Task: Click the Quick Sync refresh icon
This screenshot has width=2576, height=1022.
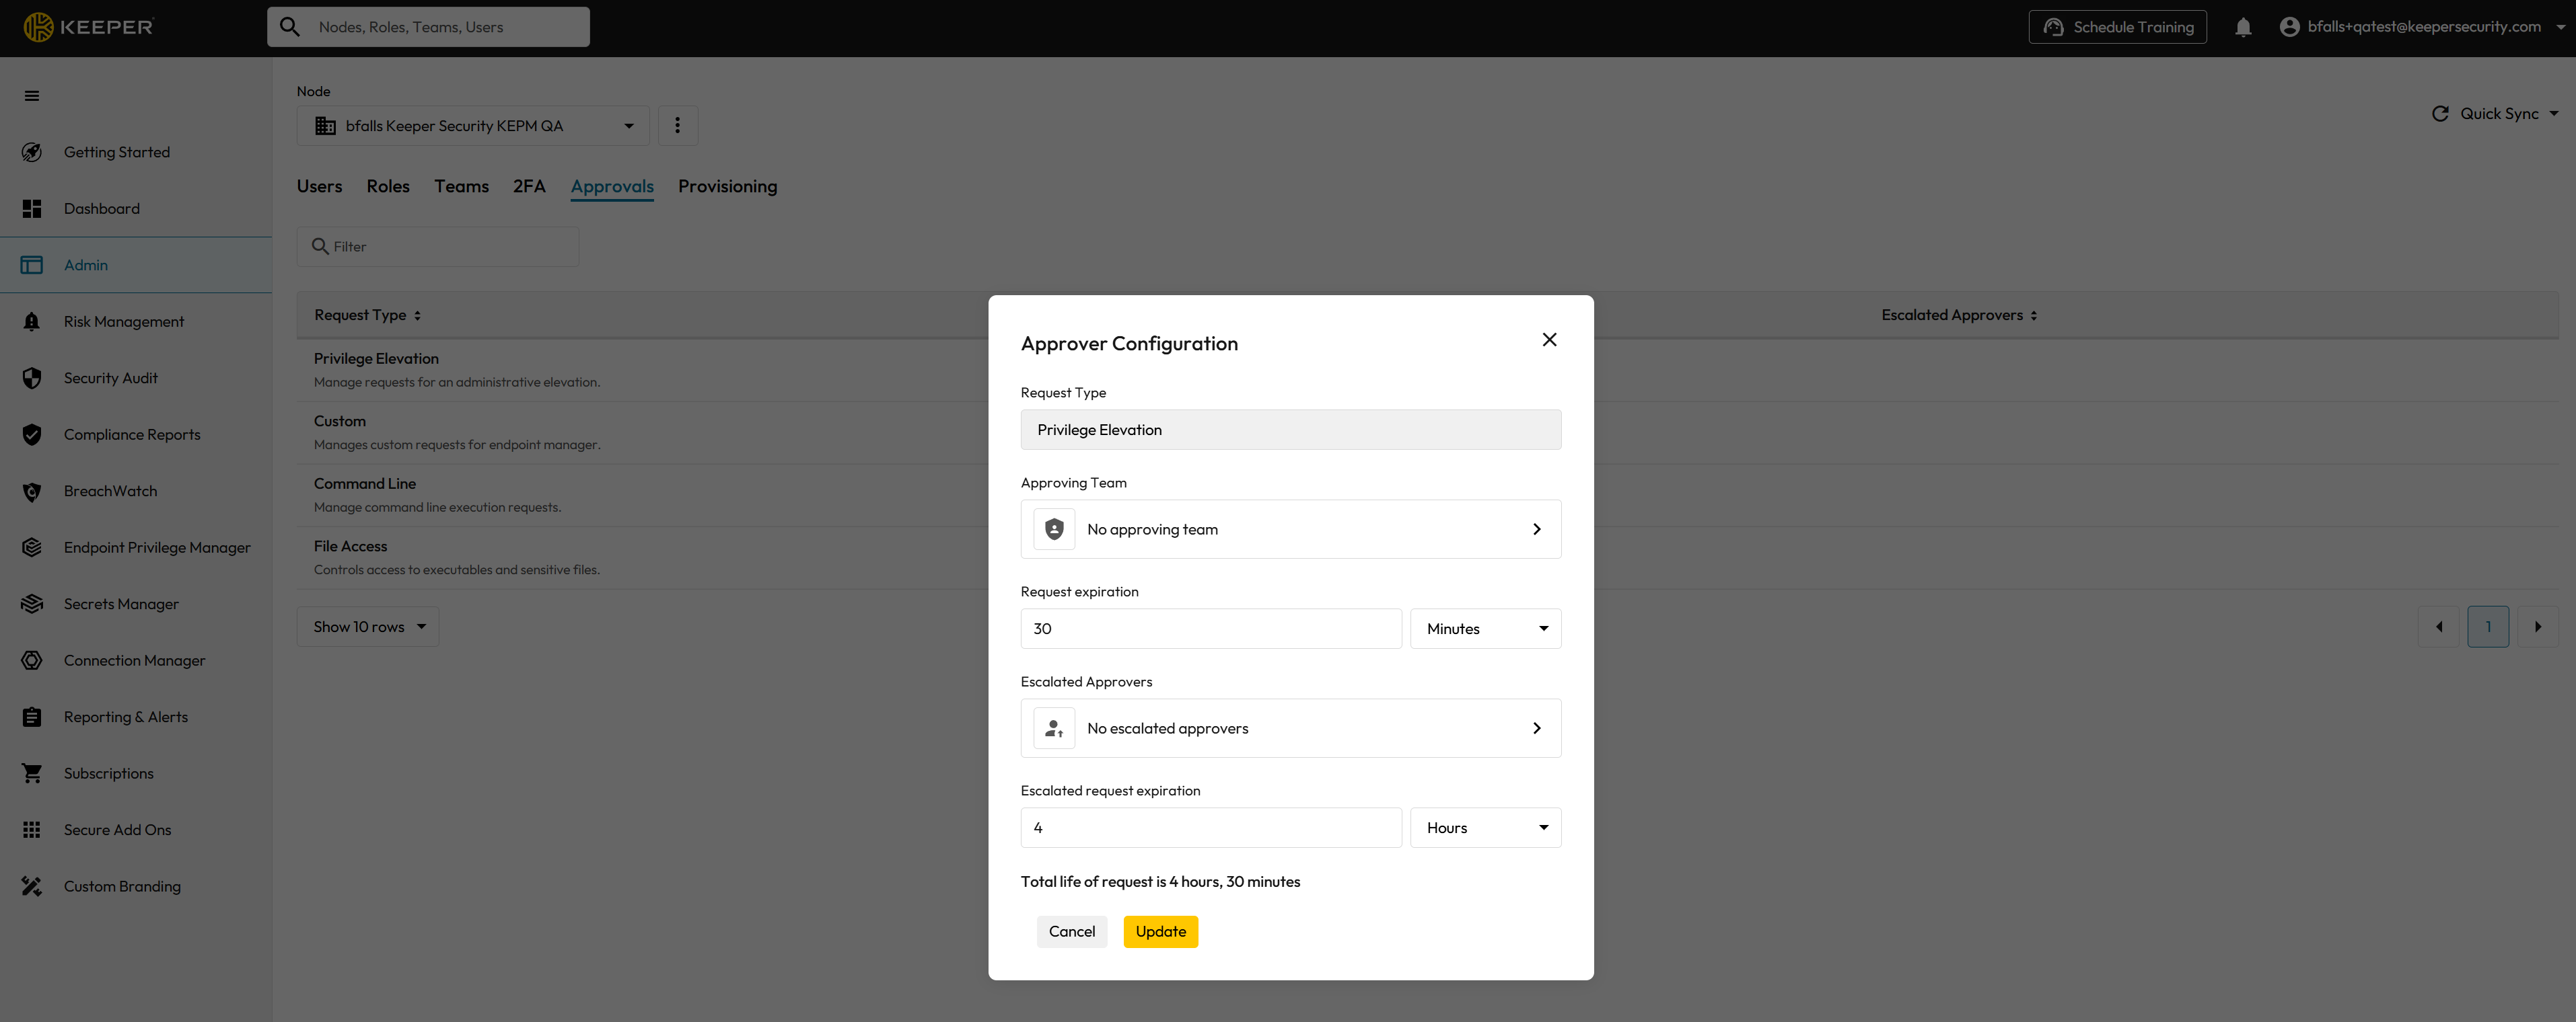Action: click(x=2440, y=114)
